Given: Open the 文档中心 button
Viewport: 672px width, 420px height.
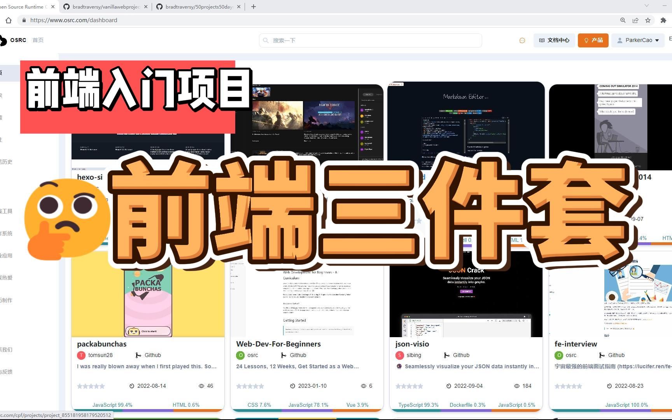Looking at the screenshot, I should click(x=554, y=40).
